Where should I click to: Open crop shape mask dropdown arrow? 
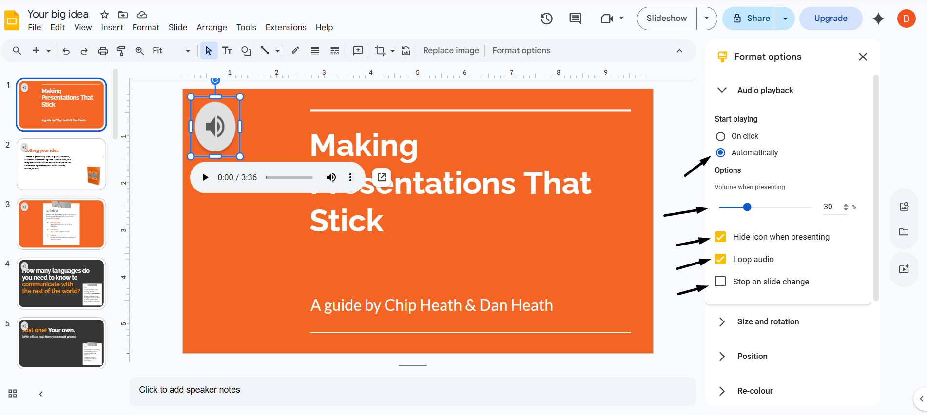pyautogui.click(x=392, y=51)
